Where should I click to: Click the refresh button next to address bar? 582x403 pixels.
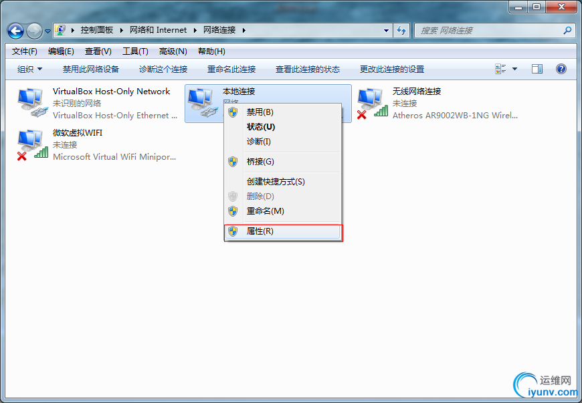tap(401, 30)
